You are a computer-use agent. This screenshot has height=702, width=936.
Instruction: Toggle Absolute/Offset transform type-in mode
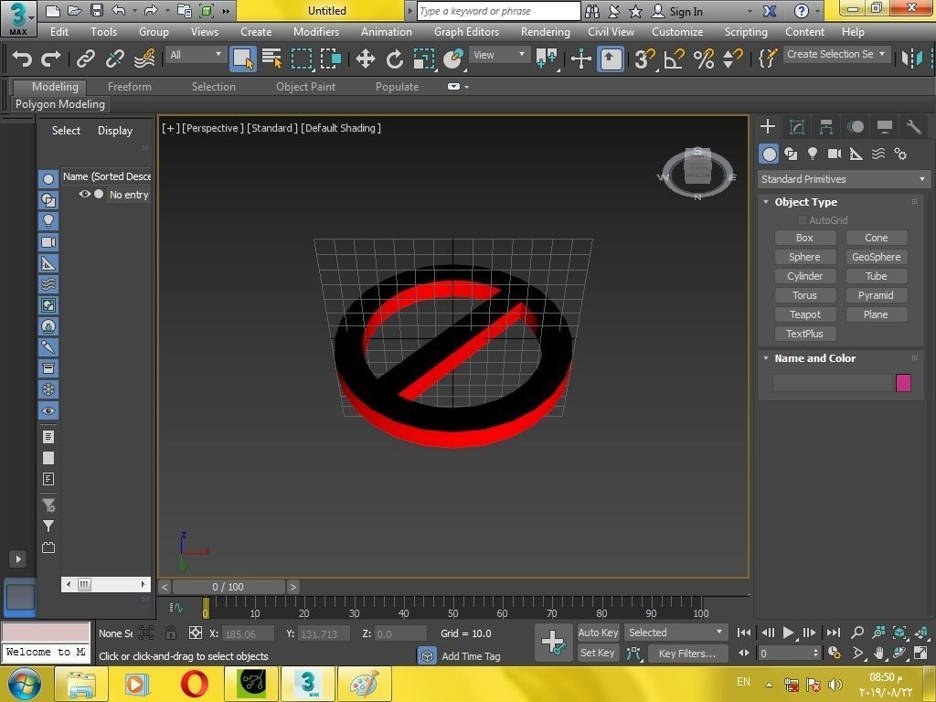[x=196, y=633]
